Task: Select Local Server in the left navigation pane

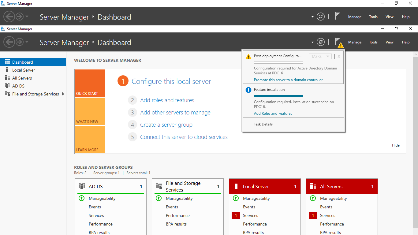Action: point(33,70)
